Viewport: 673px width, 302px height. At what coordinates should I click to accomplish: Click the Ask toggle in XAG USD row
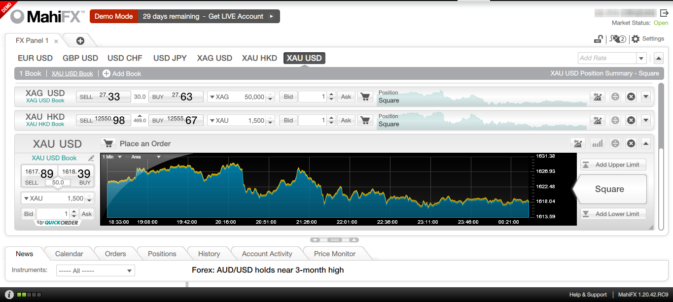[x=346, y=97]
